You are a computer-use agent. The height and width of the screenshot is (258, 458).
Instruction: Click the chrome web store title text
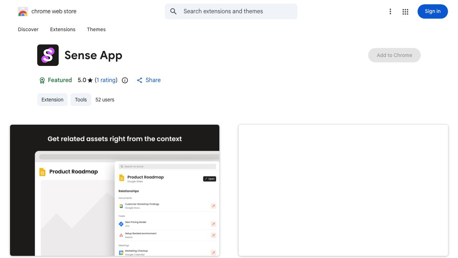click(x=54, y=11)
